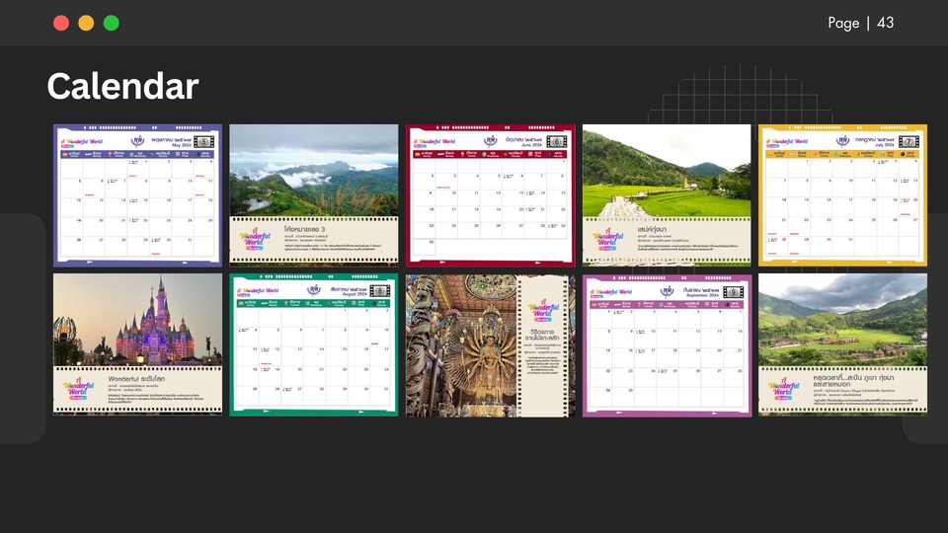The image size is (948, 533).
Task: Click the film icon numbered 5 on May calendar
Action: (204, 141)
